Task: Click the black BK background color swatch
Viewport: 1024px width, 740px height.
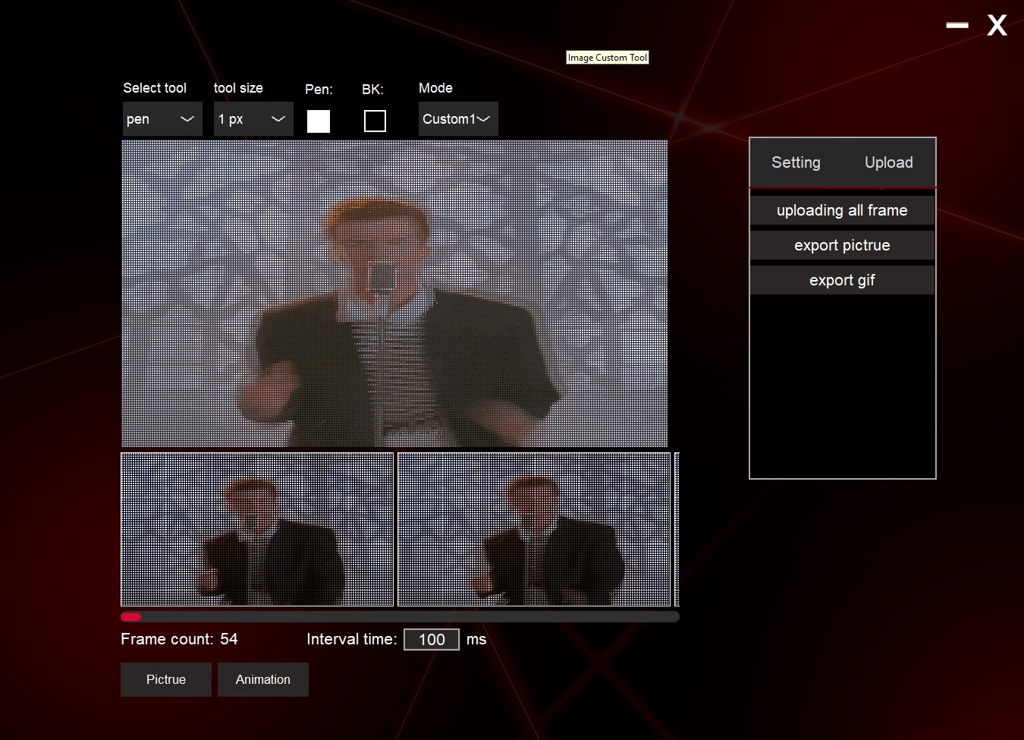Action: 375,121
